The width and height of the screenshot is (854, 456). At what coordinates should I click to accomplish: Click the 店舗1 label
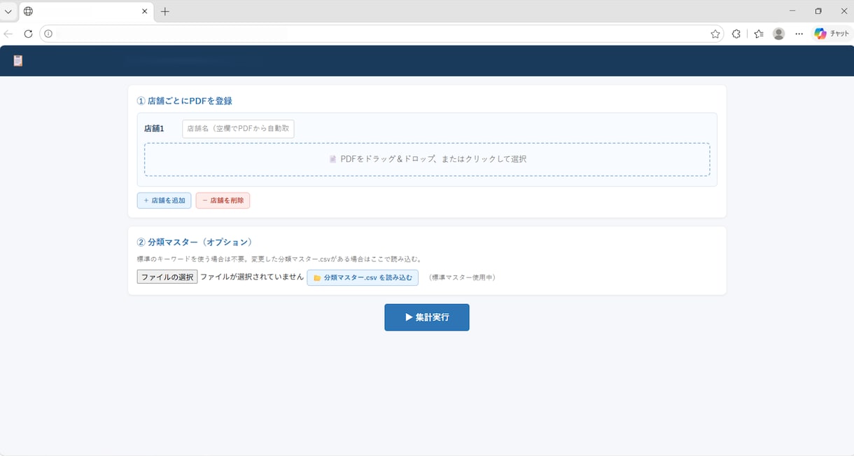point(154,129)
